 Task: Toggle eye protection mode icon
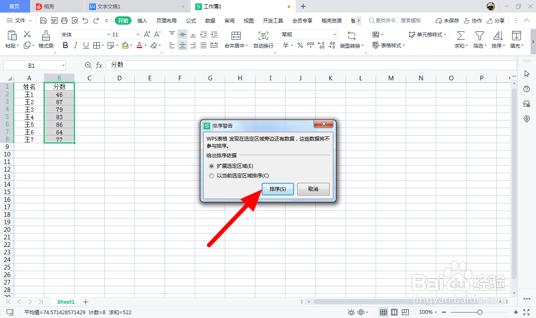[x=352, y=312]
